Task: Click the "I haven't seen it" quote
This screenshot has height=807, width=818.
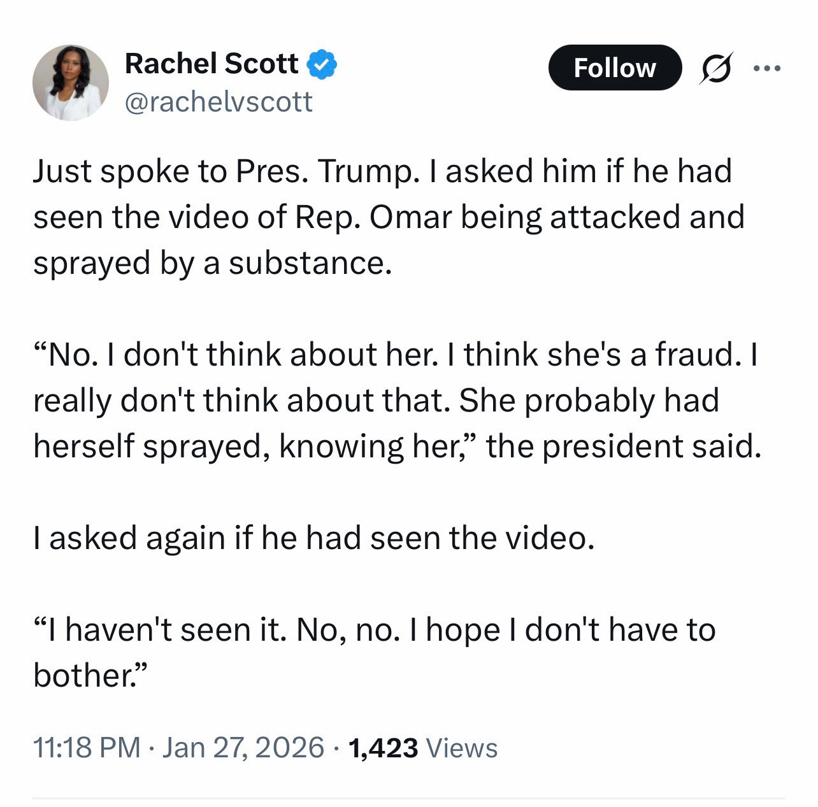Action: pos(161,630)
